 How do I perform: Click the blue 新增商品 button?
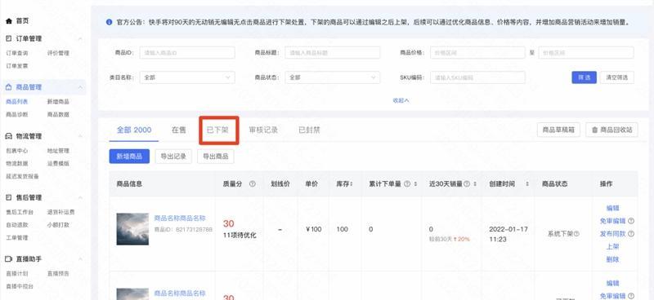(129, 156)
